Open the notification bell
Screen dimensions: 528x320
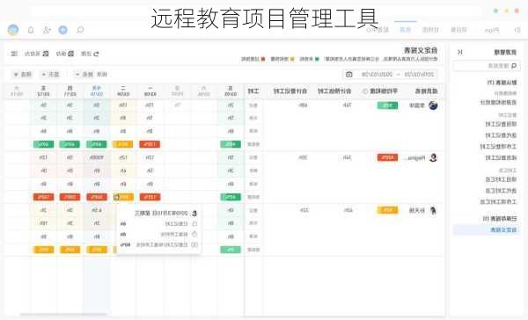31,30
